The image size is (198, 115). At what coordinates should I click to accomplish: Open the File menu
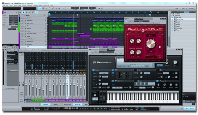pos(4,5)
